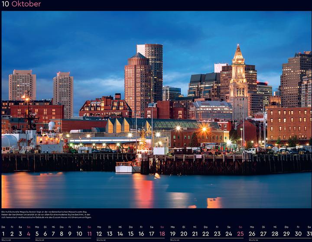Screen dimensions: 312x242
Task: Select Sunday the 18th
Action: pos(162,233)
